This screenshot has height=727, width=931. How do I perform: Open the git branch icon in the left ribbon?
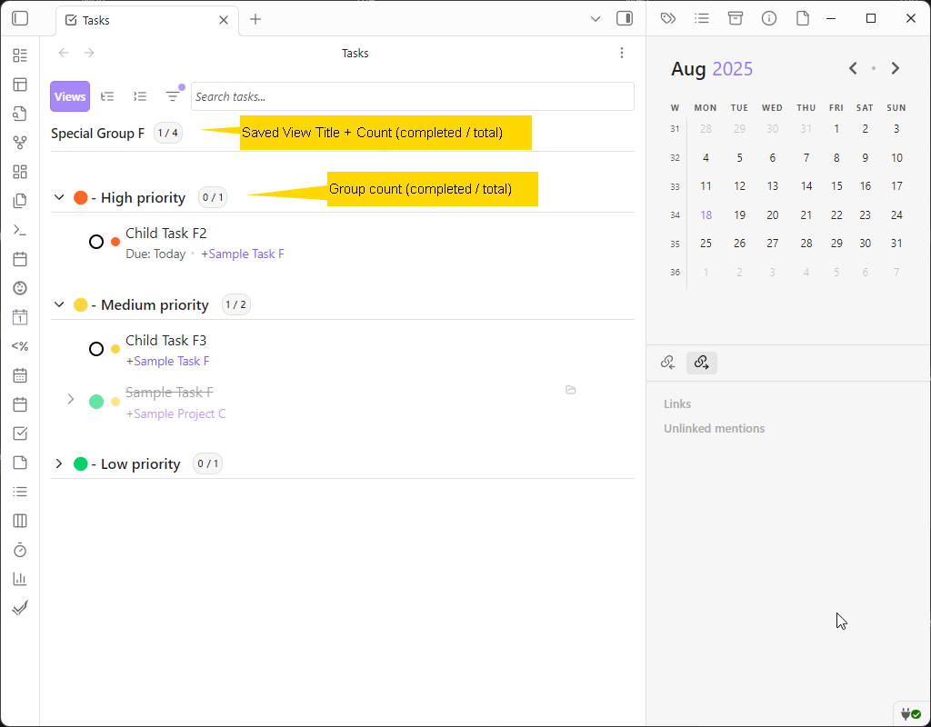[x=20, y=143]
